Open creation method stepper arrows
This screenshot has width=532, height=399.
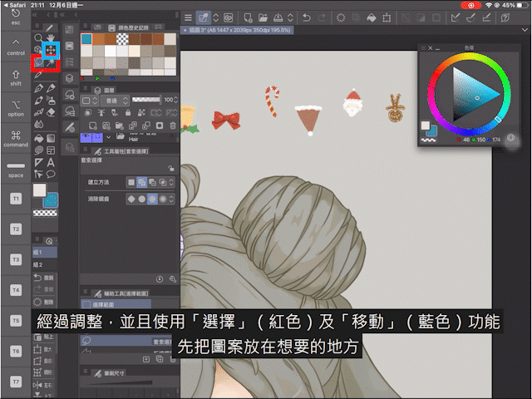coord(171,182)
